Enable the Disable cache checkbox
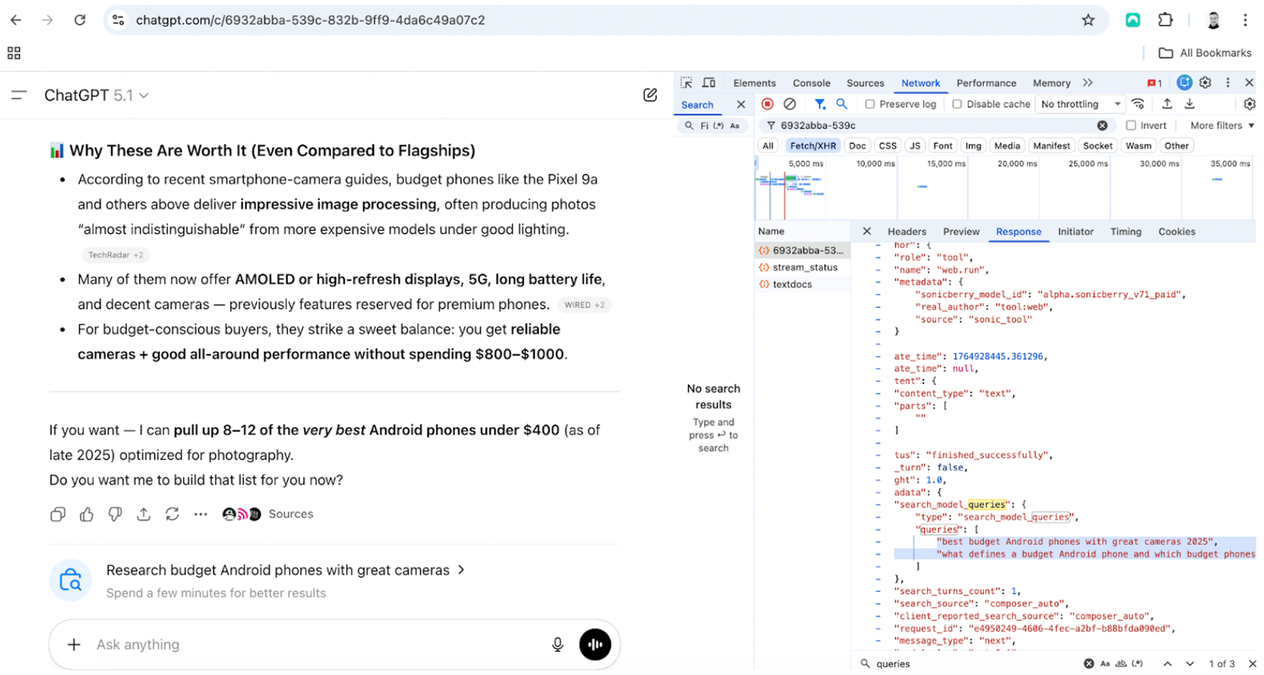The width and height of the screenshot is (1264, 675). coord(957,104)
